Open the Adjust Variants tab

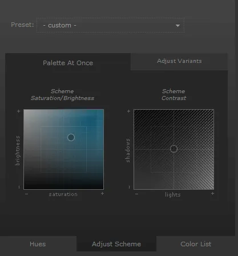[x=179, y=61]
